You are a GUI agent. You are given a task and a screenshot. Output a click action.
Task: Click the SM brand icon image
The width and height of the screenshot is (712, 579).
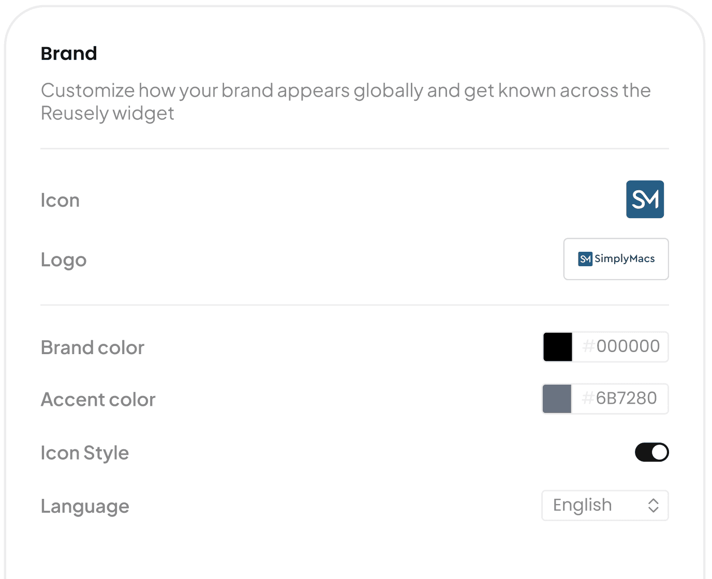point(645,199)
